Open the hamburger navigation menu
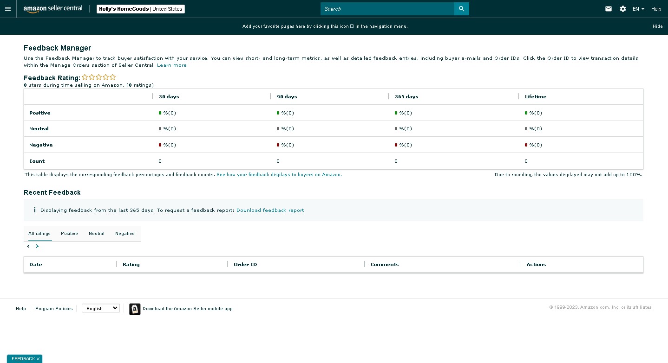This screenshot has height=363, width=668. click(7, 9)
